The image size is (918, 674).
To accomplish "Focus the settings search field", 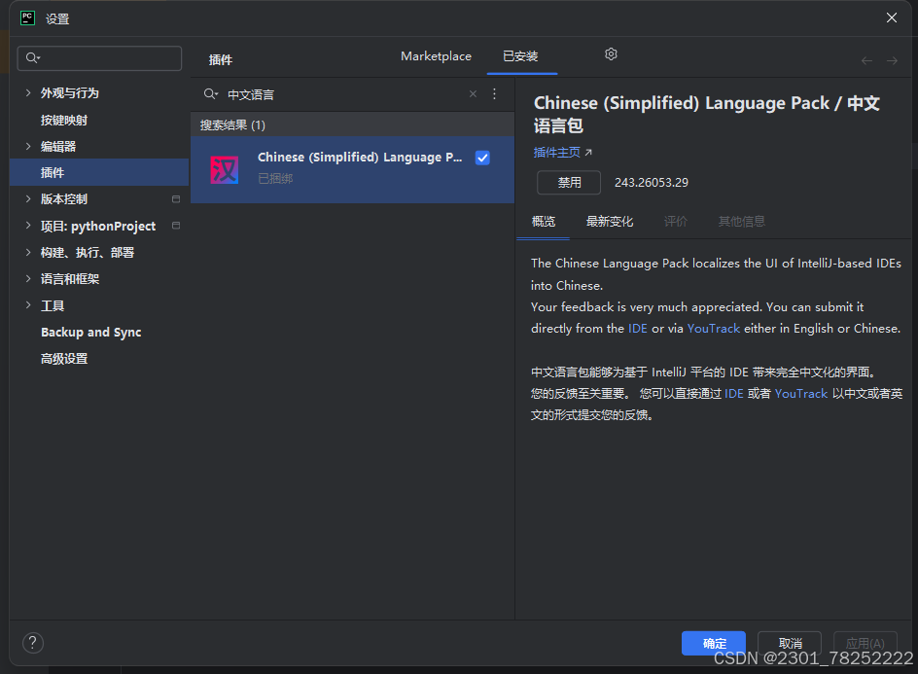I will coord(99,58).
